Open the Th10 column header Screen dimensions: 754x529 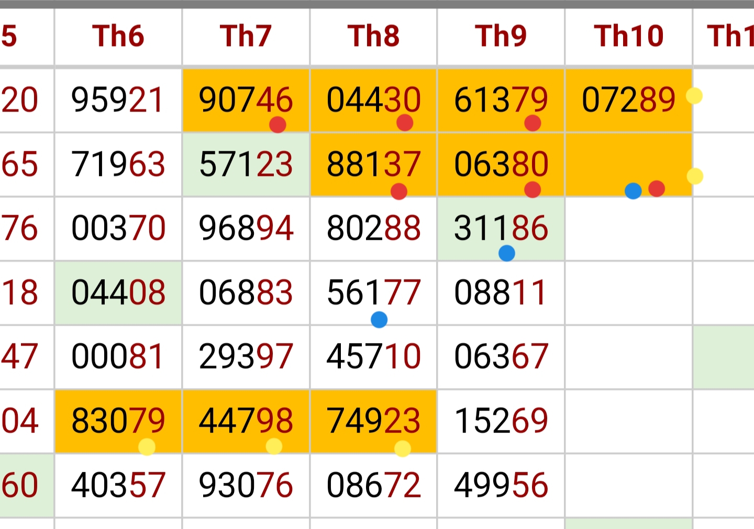(x=628, y=36)
